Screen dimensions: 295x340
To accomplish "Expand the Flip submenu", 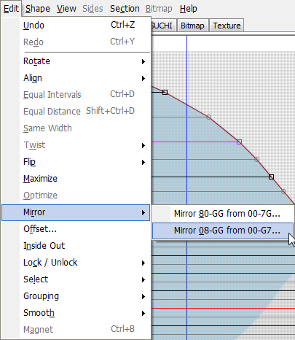I will tap(76, 162).
